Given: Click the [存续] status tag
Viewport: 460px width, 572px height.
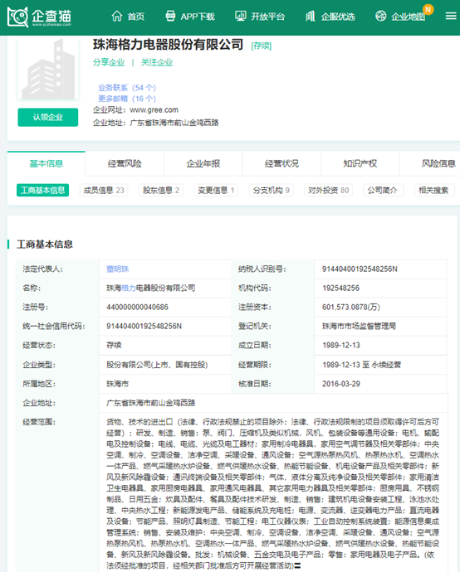Looking at the screenshot, I should pyautogui.click(x=262, y=46).
